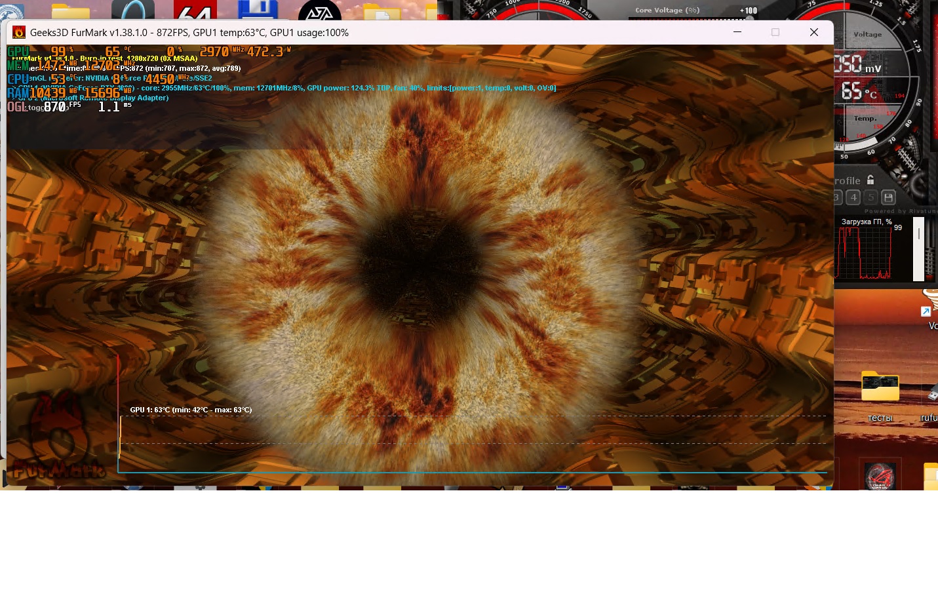Click the 'Voltage' gauge label in Afterburner
Viewport: 938px width, 590px height.
click(x=867, y=35)
